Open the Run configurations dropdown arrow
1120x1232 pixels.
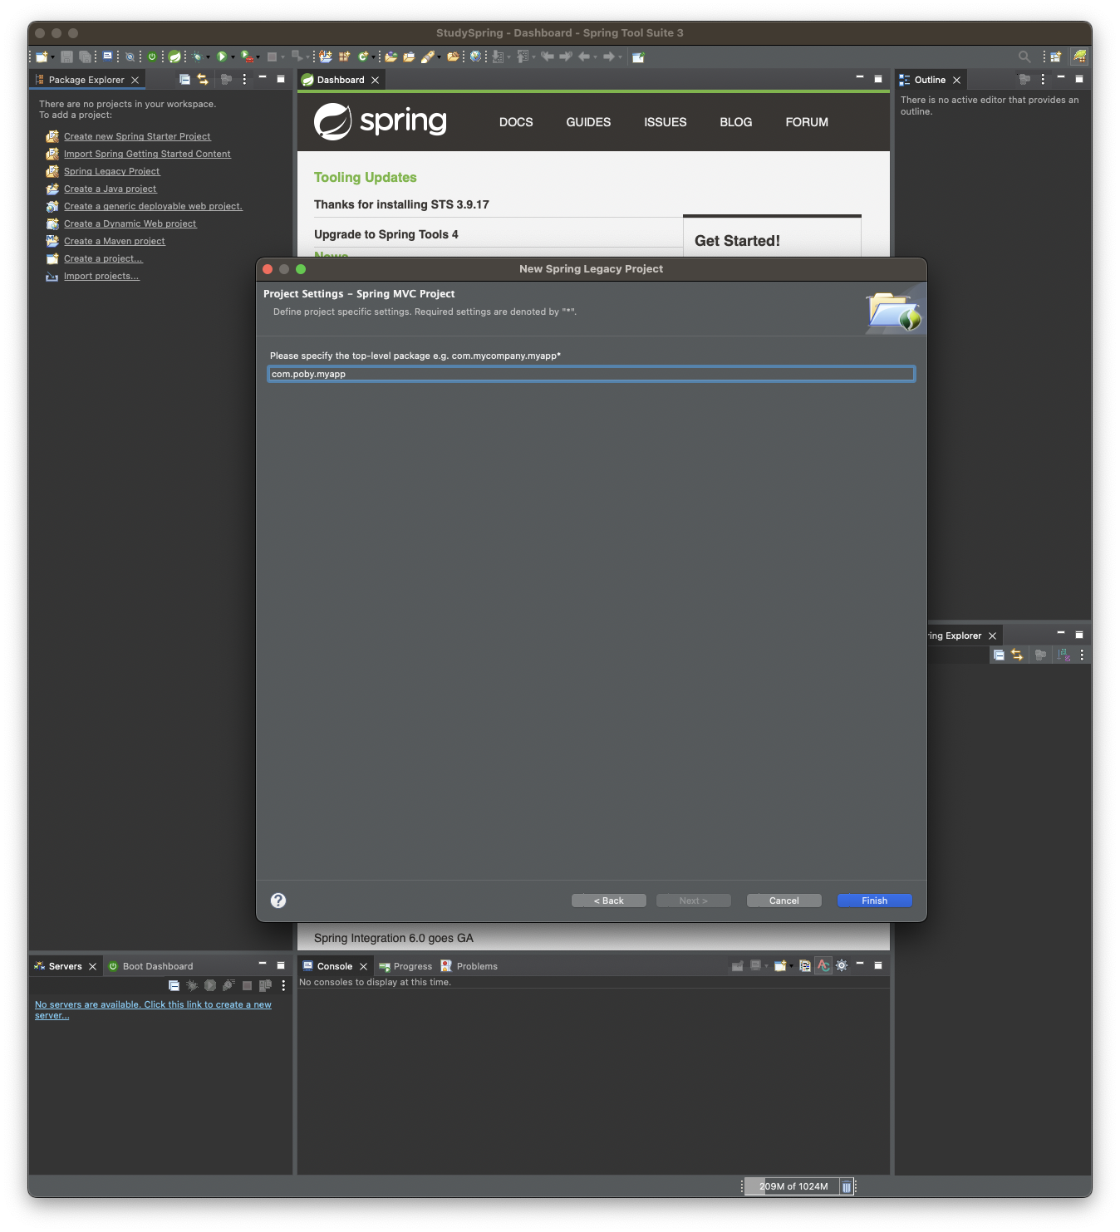[x=233, y=57]
